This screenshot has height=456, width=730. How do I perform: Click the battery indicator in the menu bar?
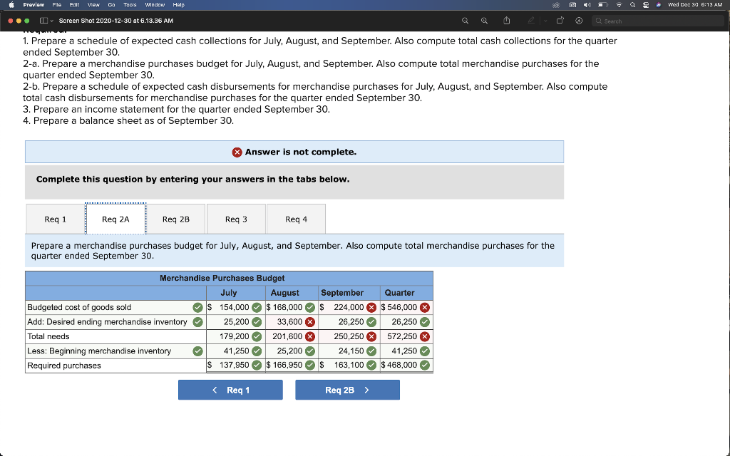pos(602,4)
